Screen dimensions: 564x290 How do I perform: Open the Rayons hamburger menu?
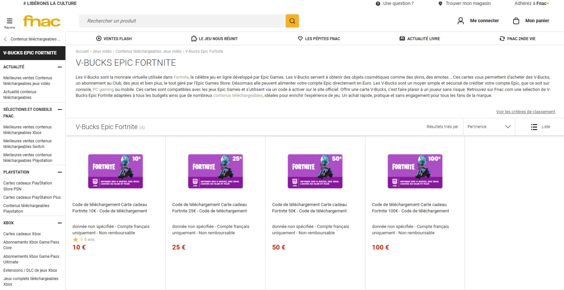pyautogui.click(x=9, y=21)
